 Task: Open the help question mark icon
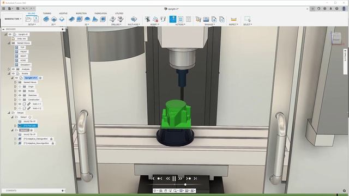pyautogui.click(x=337, y=9)
